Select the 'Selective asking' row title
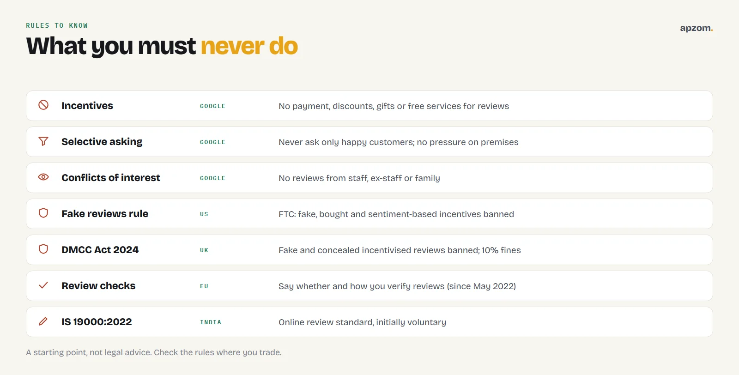 click(x=102, y=142)
